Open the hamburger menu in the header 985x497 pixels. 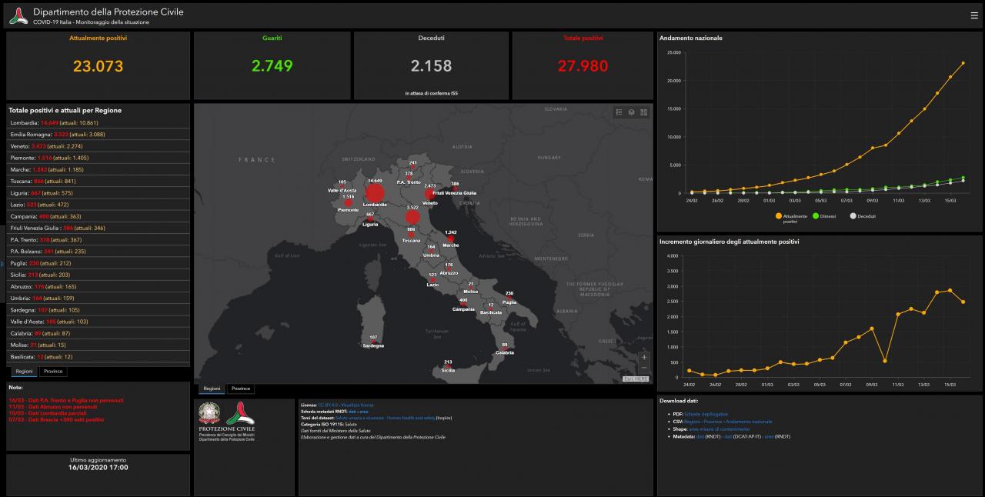click(974, 15)
